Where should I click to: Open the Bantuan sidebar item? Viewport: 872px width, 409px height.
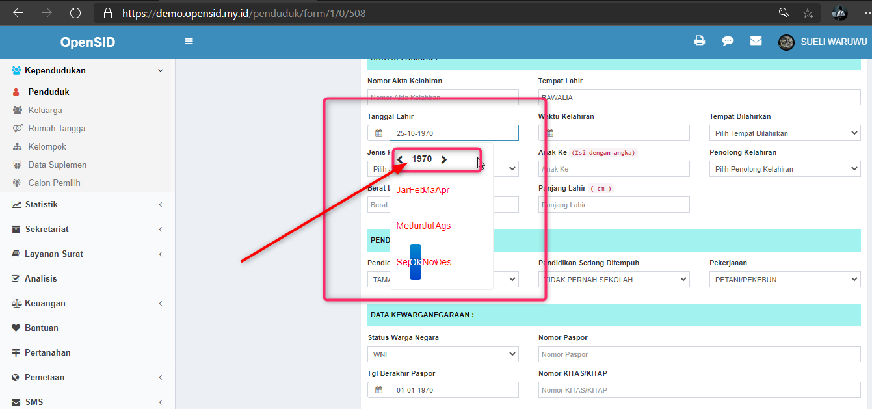coord(88,328)
